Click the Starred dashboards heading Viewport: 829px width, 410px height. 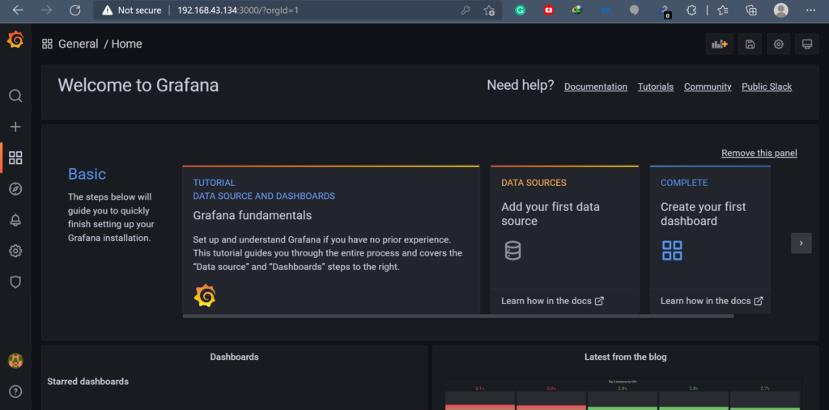click(x=87, y=382)
